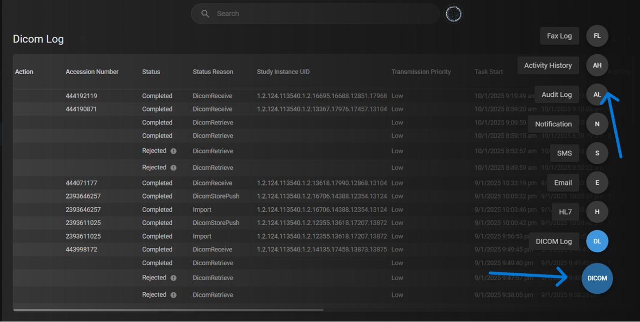This screenshot has width=640, height=322.
Task: Click the horizontal scrollbar under the table
Action: 168,310
